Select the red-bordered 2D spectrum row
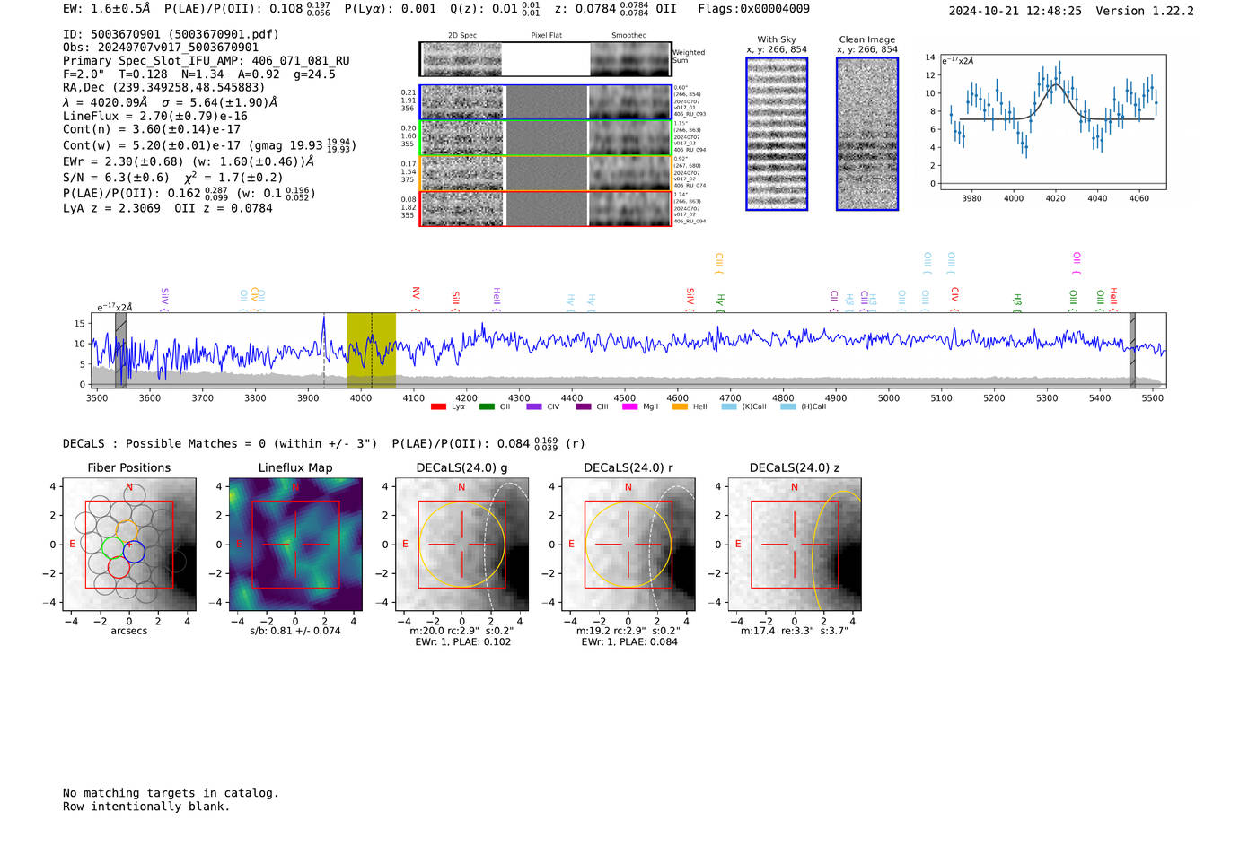This screenshot has height=855, width=1257. [x=546, y=208]
